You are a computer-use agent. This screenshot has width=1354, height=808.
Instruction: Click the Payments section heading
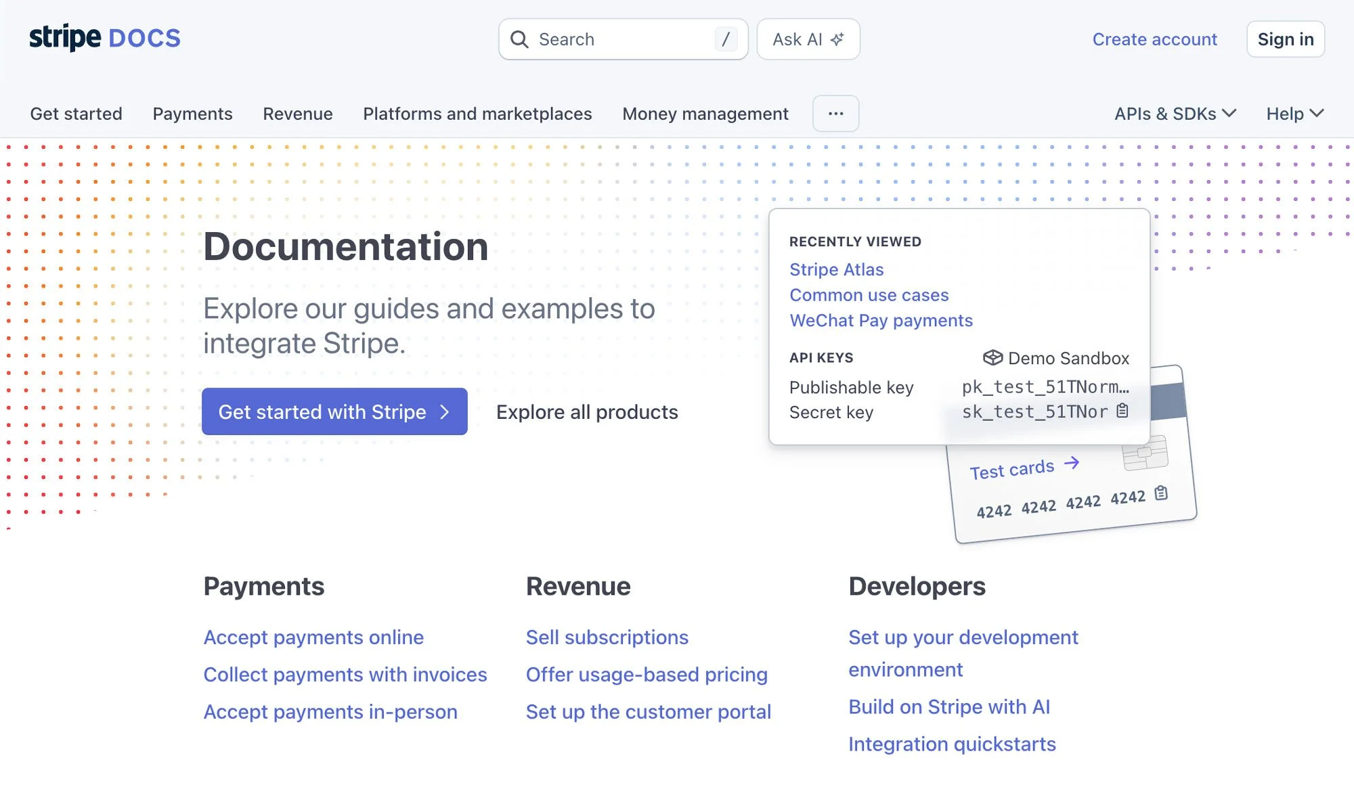(264, 586)
